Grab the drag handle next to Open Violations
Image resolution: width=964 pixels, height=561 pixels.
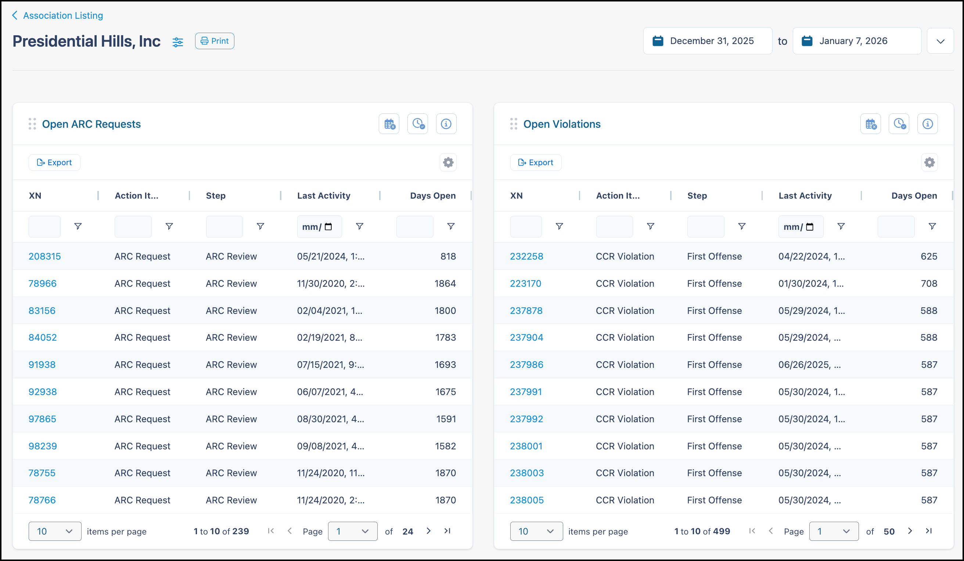(513, 124)
